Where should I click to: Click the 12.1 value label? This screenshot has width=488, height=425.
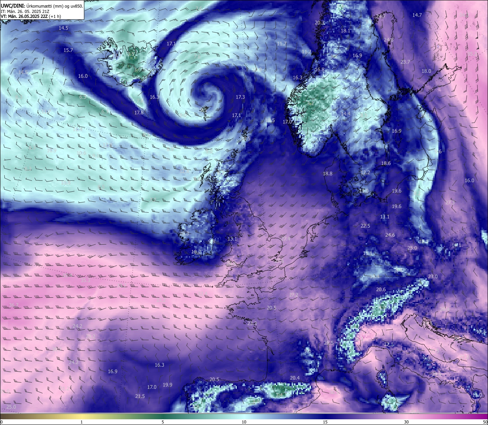[388, 345]
